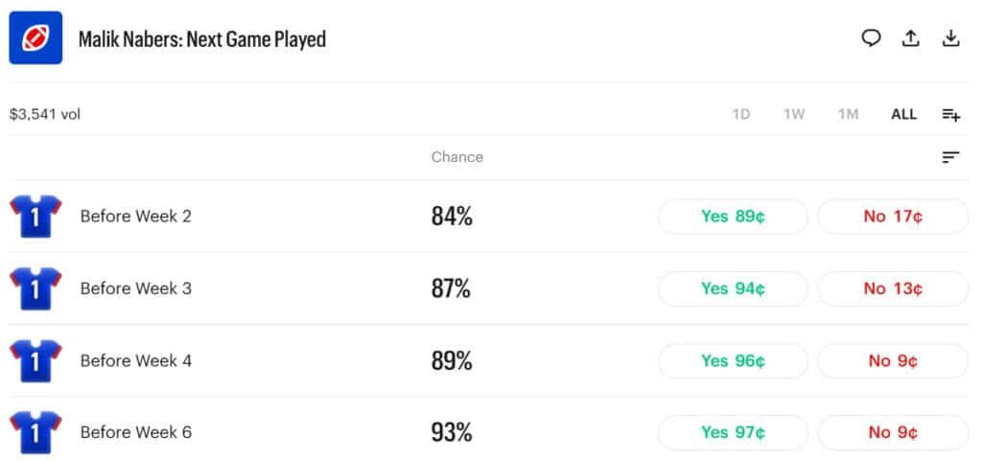Viewport: 982px width, 461px height.
Task: Buy Yes 96¢ for Before Week 4
Action: 733,361
